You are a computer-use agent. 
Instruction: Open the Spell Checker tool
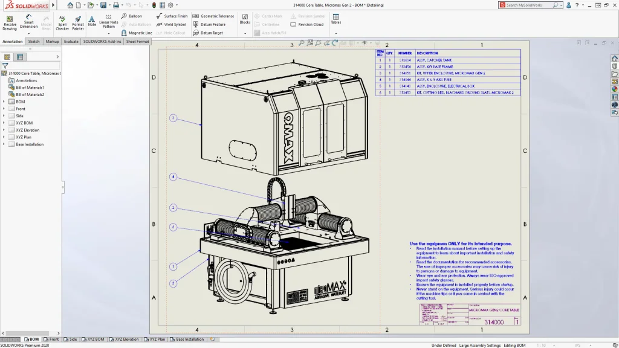tap(62, 22)
